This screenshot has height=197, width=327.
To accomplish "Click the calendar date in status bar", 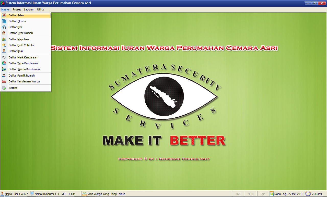I will pos(289,194).
